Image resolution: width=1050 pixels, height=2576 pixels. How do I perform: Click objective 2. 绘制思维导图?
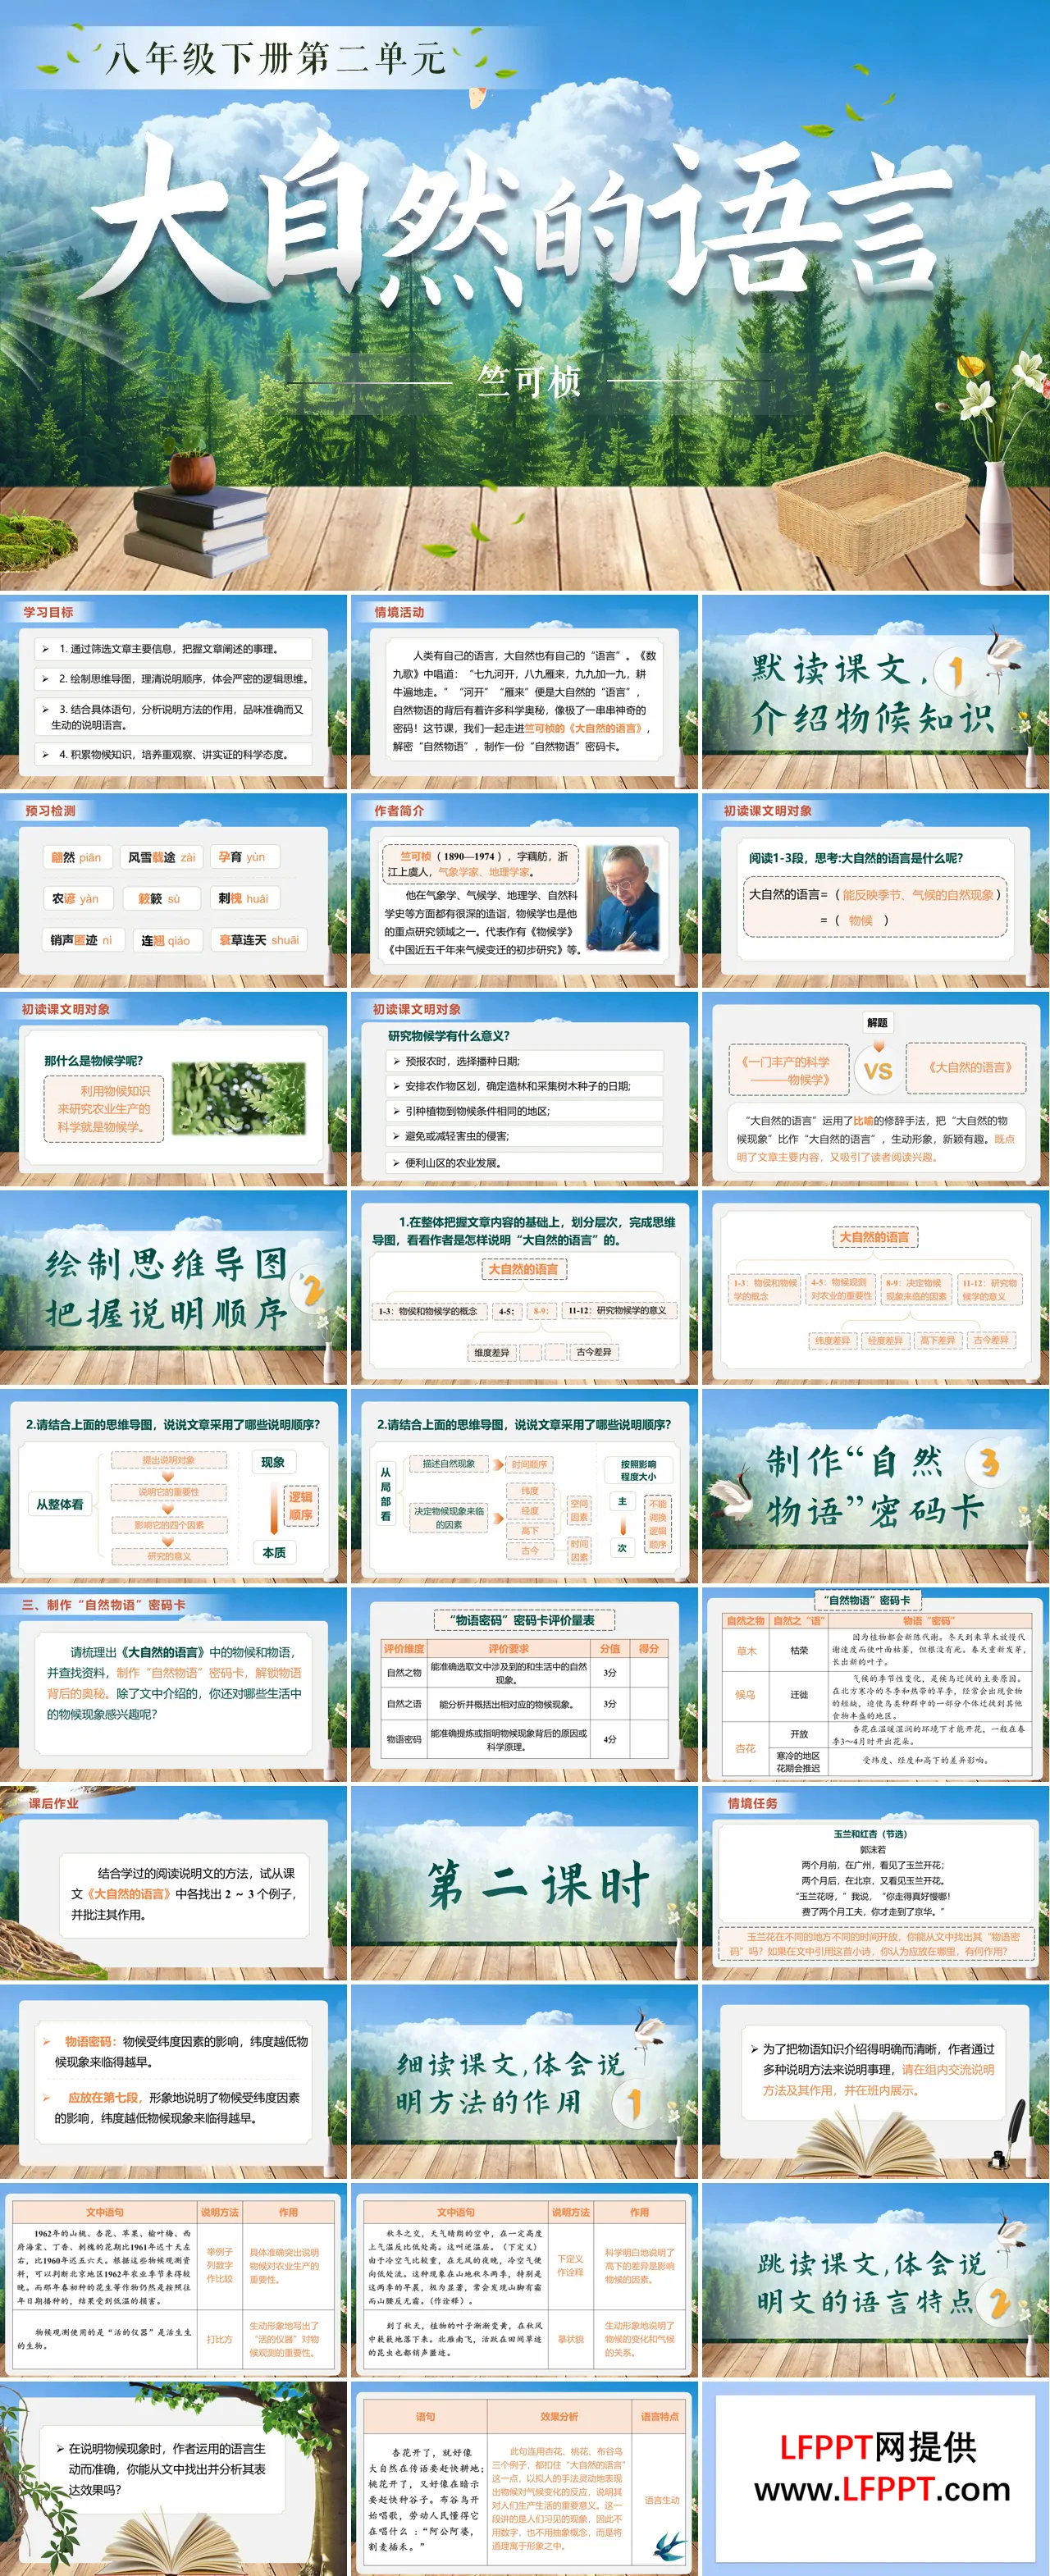(x=173, y=679)
